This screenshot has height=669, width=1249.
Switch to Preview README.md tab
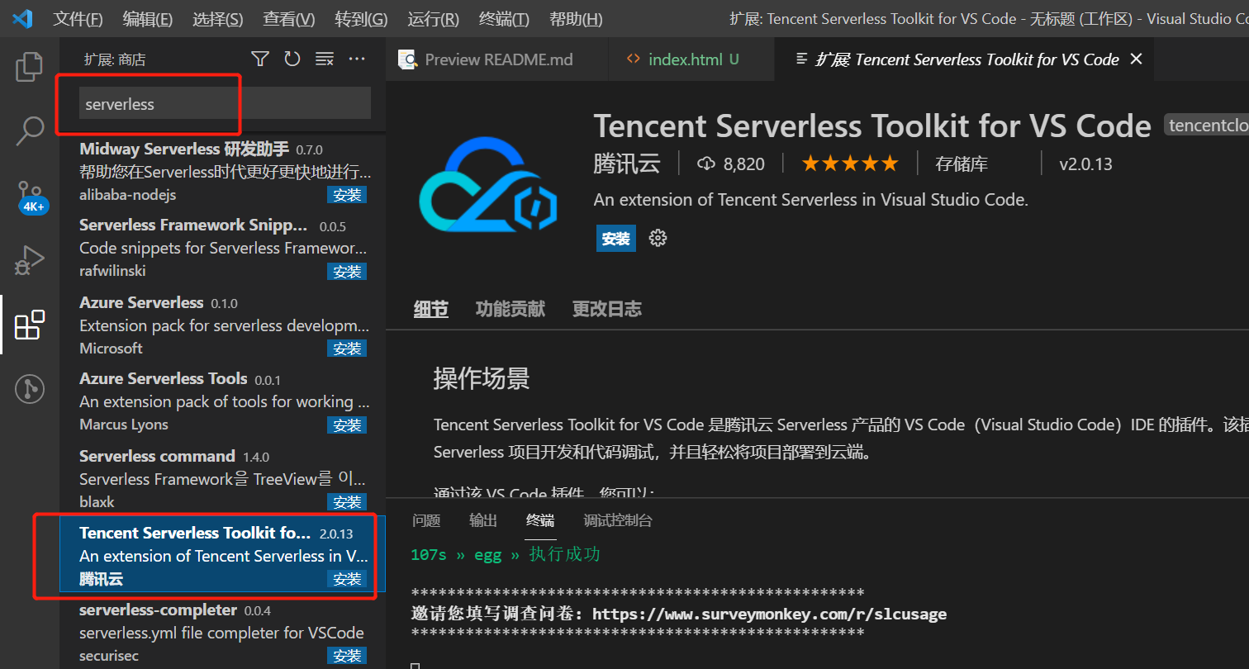coord(497,59)
